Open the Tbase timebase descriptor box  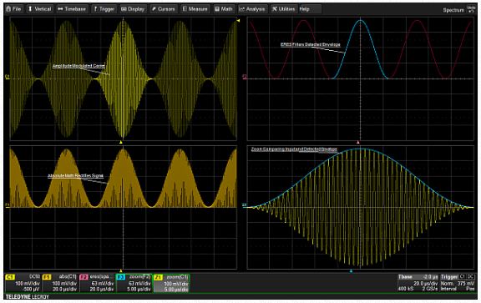[x=418, y=283]
